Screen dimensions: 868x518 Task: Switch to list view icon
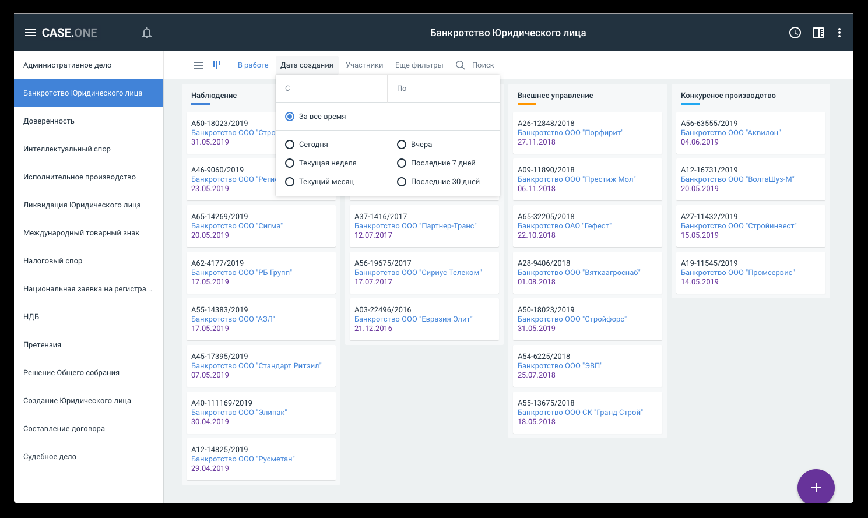coord(198,65)
